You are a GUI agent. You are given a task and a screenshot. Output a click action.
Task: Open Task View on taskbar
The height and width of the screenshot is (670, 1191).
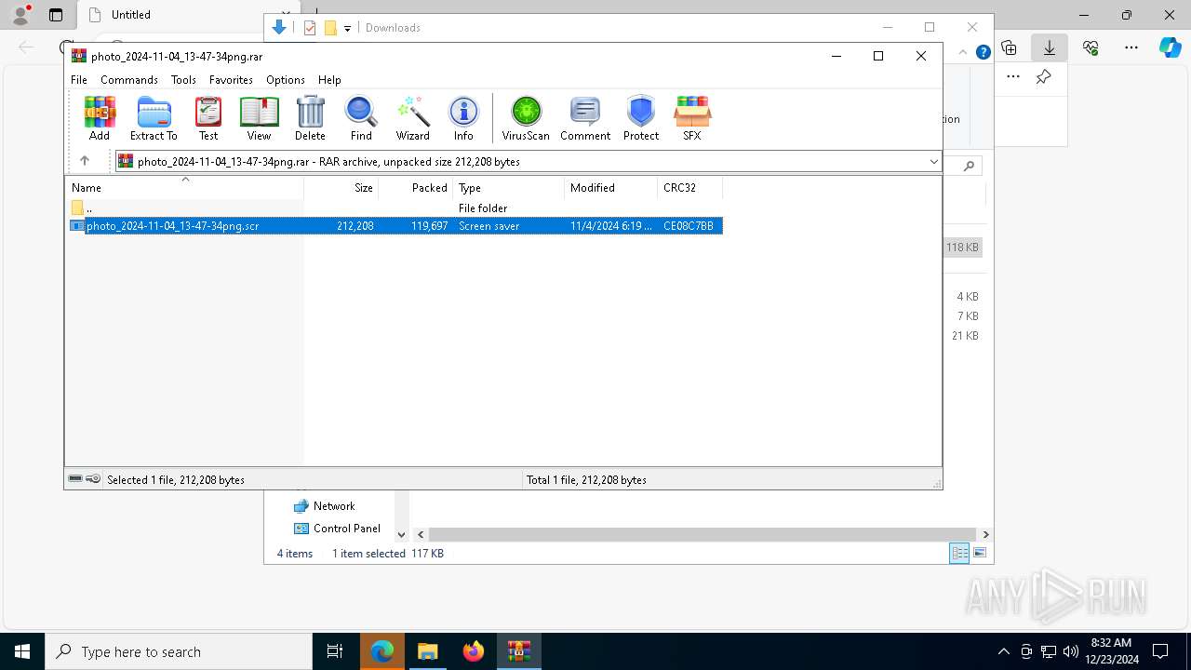(x=335, y=651)
